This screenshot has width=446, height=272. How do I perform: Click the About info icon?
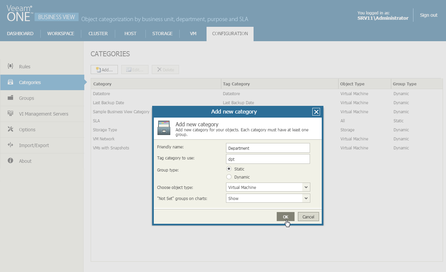[x=10, y=161]
